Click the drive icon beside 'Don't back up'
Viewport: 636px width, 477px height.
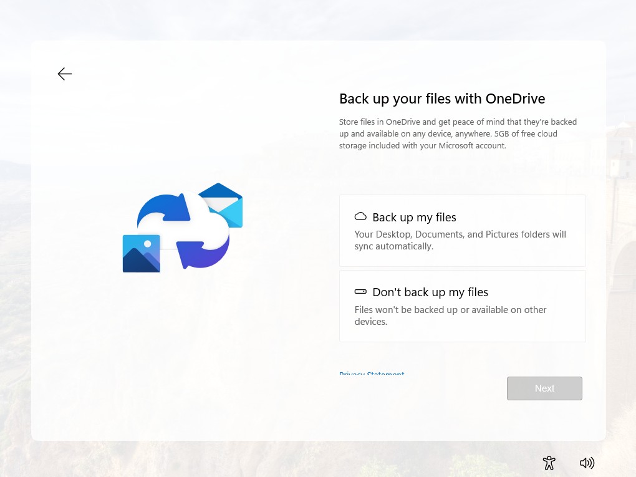[360, 292]
